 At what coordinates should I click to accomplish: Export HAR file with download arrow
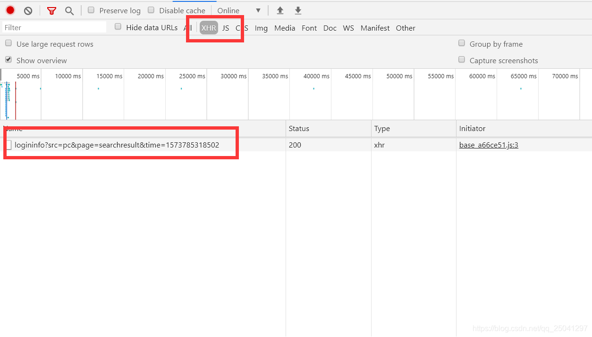pos(298,10)
